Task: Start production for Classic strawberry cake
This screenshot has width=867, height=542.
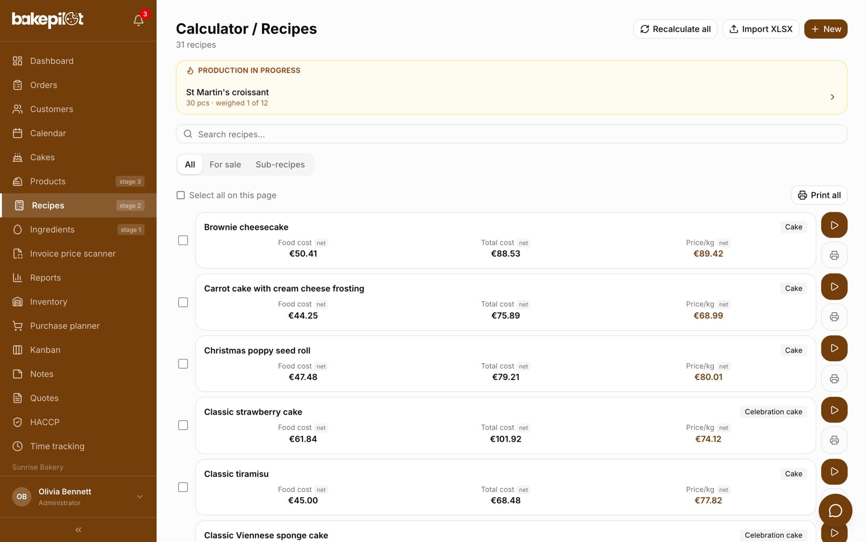Action: pyautogui.click(x=834, y=410)
